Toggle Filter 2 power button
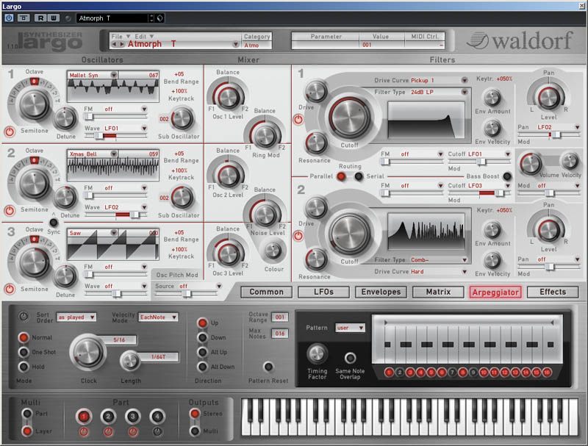 tap(299, 236)
